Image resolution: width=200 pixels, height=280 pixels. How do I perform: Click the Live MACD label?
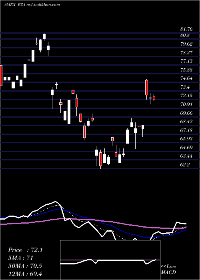(x=168, y=270)
